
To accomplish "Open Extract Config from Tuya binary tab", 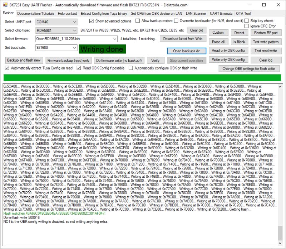I will coord(104,14).
